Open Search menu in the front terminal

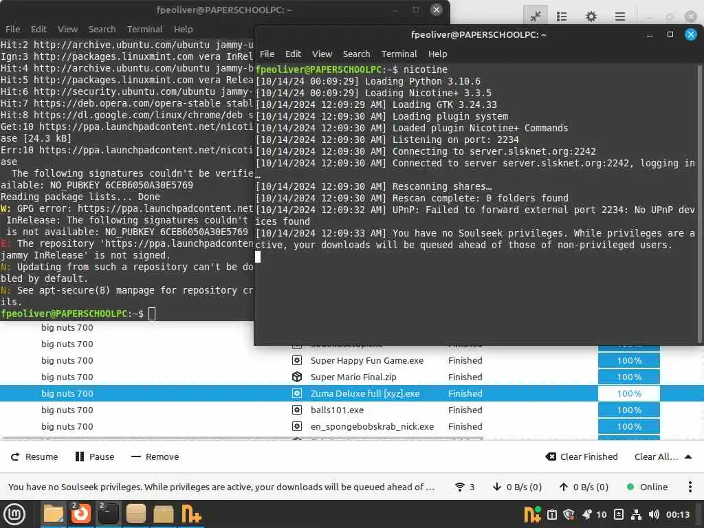(357, 54)
